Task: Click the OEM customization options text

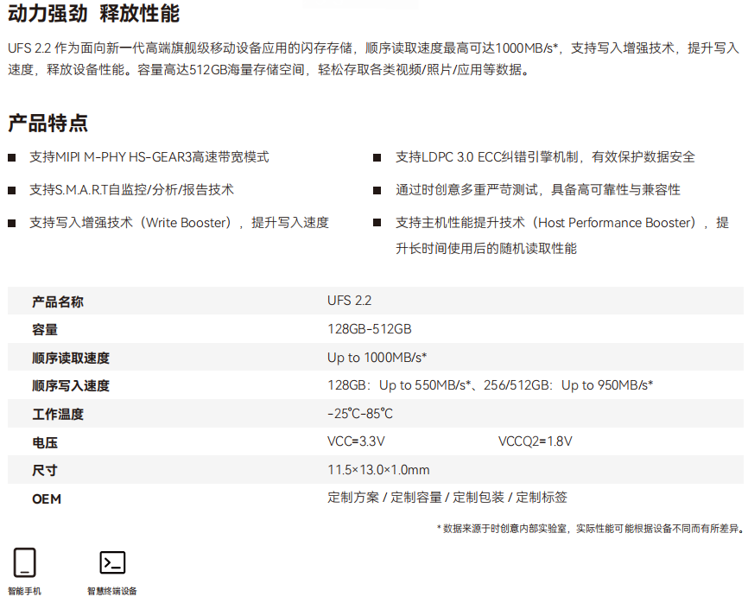Action: tap(447, 498)
